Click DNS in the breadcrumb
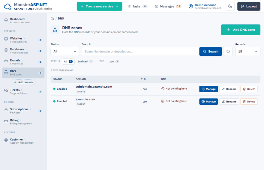Viewport: 264px width, 170px height. click(61, 19)
